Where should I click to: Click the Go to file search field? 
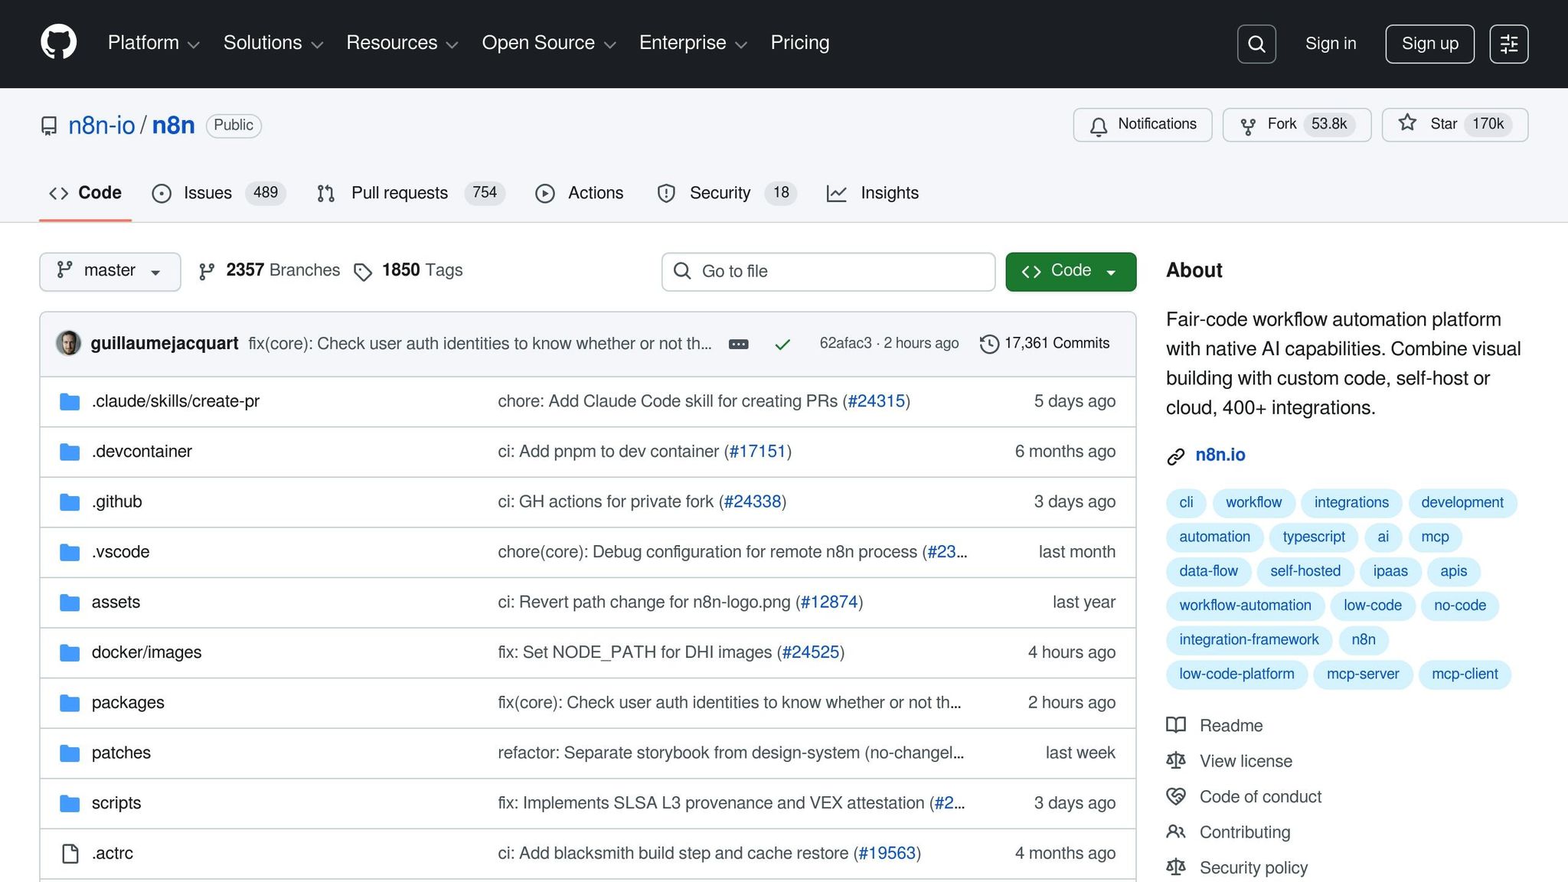pyautogui.click(x=828, y=271)
